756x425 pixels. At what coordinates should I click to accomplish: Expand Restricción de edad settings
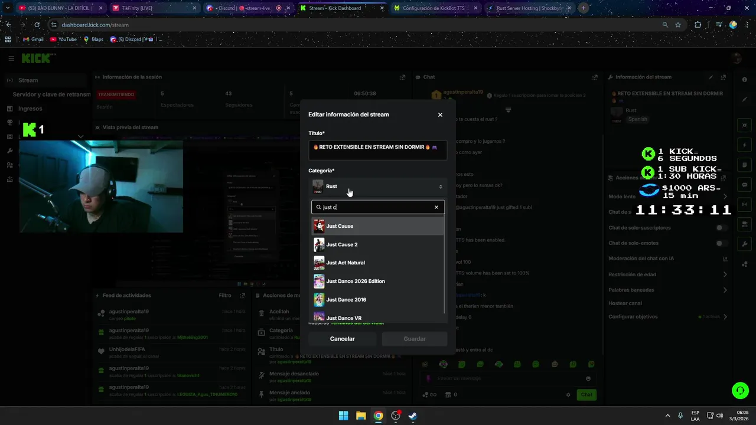coord(667,274)
